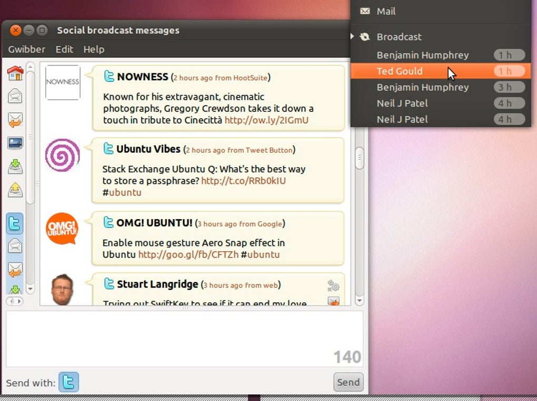This screenshot has height=401, width=537.
Task: Expand the Broadcast section triangle
Action: [352, 36]
